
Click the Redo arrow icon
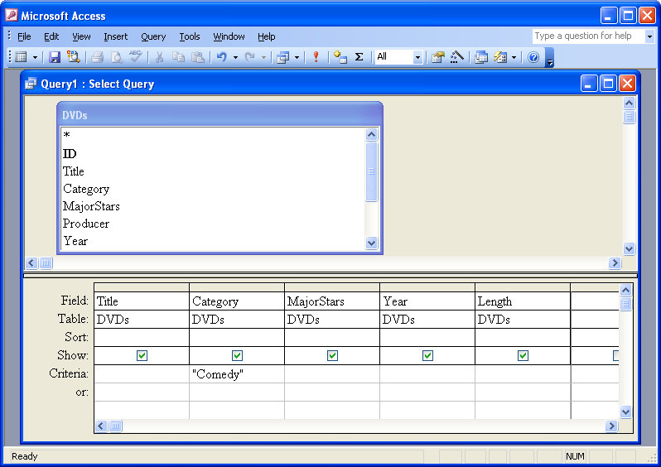coord(250,57)
